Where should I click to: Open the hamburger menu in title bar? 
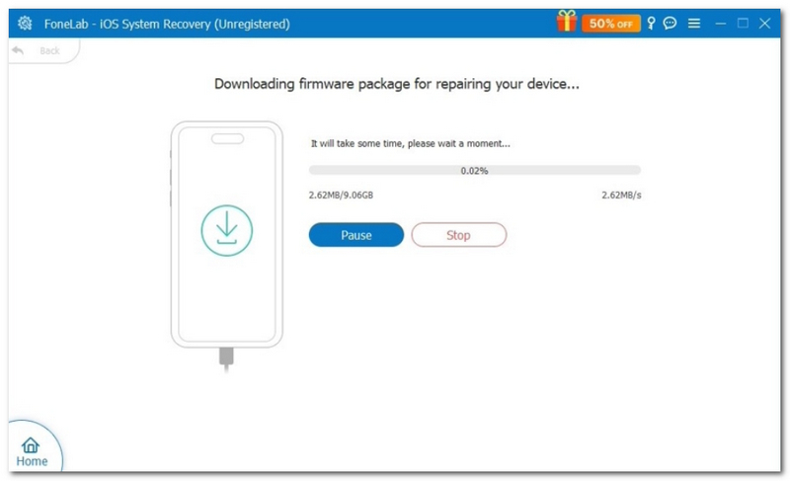tap(694, 23)
